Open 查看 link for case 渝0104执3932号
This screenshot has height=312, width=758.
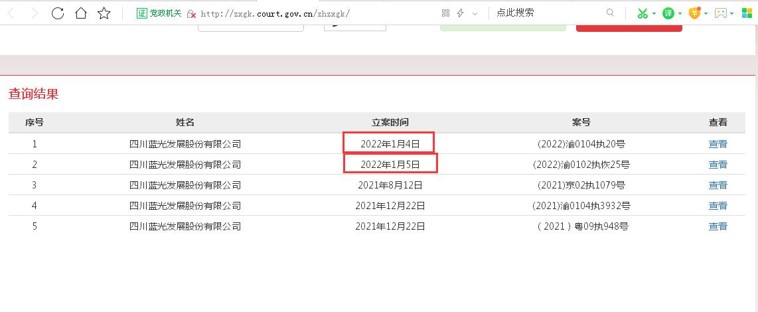[x=718, y=206]
